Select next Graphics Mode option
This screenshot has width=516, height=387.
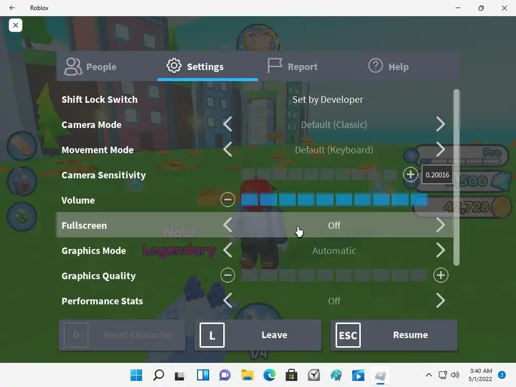click(440, 250)
